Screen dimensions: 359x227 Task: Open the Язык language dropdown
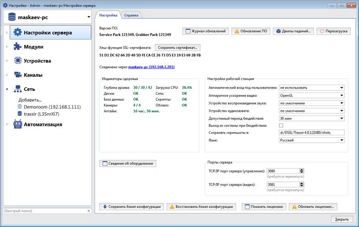[311, 140]
